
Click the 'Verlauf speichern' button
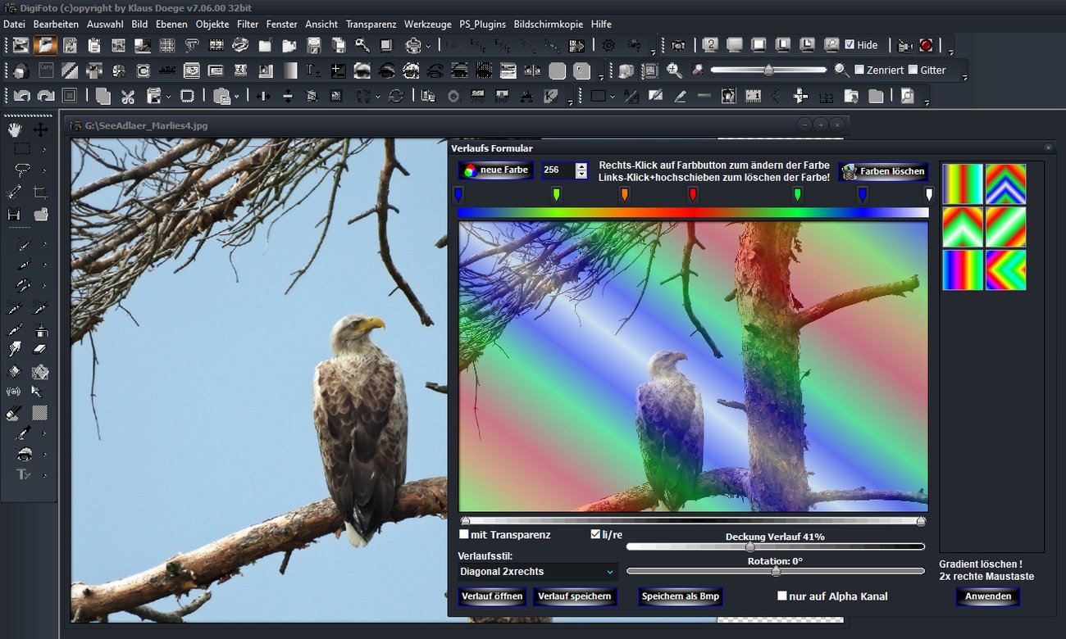[x=574, y=596]
